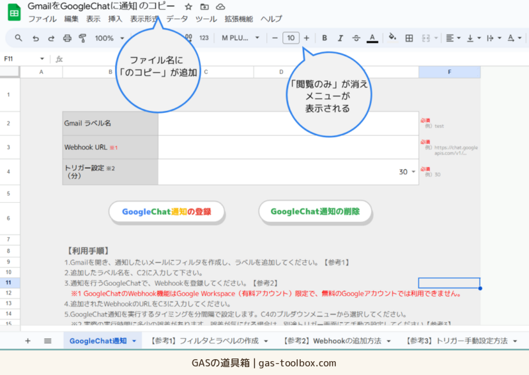This screenshot has height=375, width=529.
Task: Click the spreadsheet title text
Action: click(x=101, y=6)
